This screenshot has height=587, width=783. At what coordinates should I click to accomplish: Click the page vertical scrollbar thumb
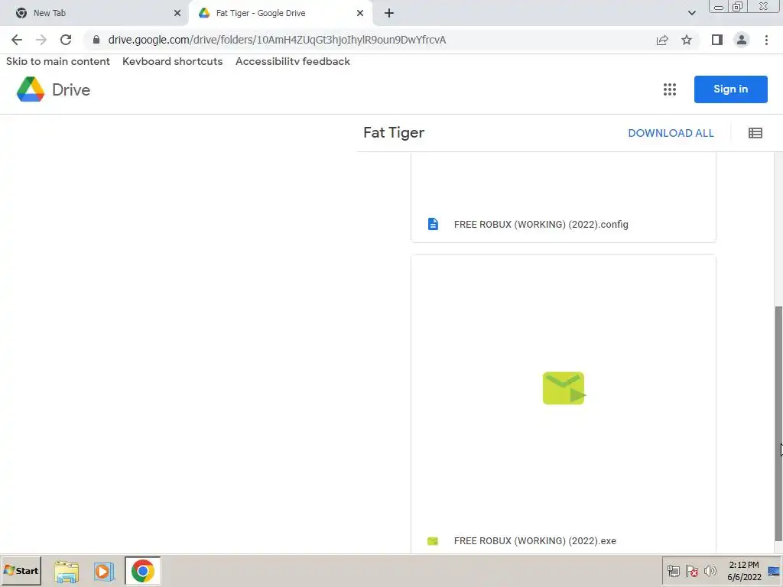pos(778,423)
